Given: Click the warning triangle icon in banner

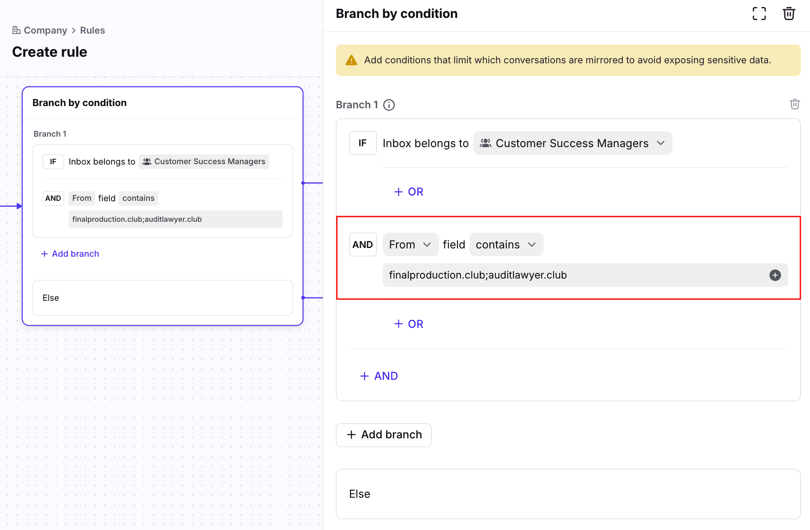Looking at the screenshot, I should tap(351, 60).
